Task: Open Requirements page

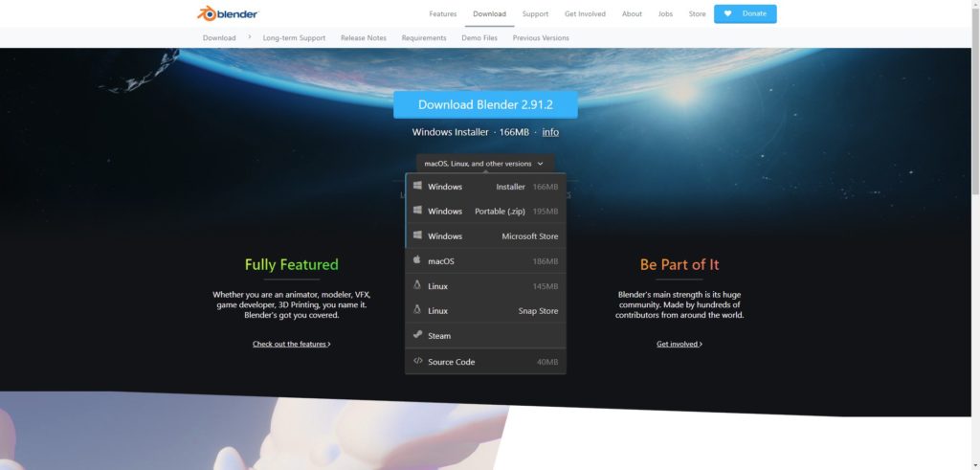Action: point(424,38)
